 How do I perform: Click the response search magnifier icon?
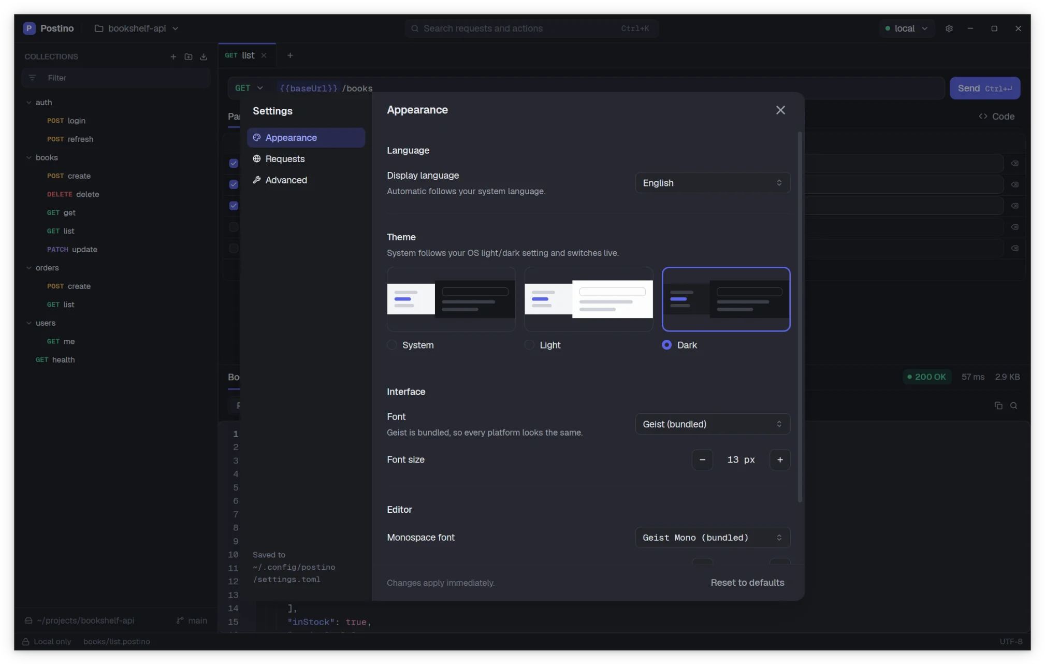tap(1014, 406)
